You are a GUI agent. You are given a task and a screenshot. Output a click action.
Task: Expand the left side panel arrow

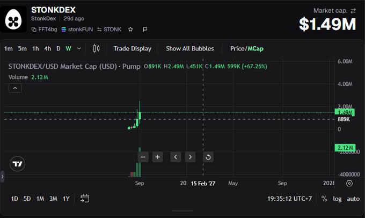coord(2,177)
